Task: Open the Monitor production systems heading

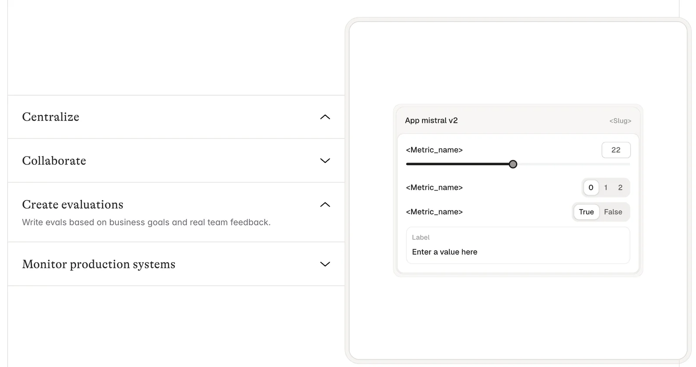Action: [x=99, y=264]
